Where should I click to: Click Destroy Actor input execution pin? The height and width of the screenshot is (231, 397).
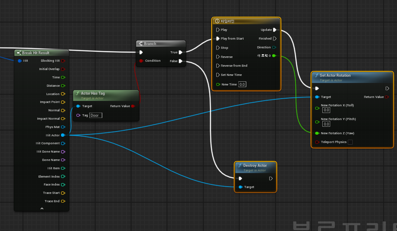[240, 178]
